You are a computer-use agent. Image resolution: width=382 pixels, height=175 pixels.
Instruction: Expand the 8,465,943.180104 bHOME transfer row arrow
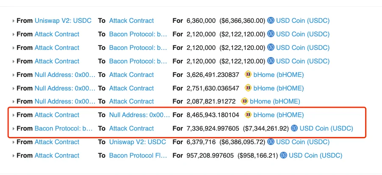(x=14, y=115)
